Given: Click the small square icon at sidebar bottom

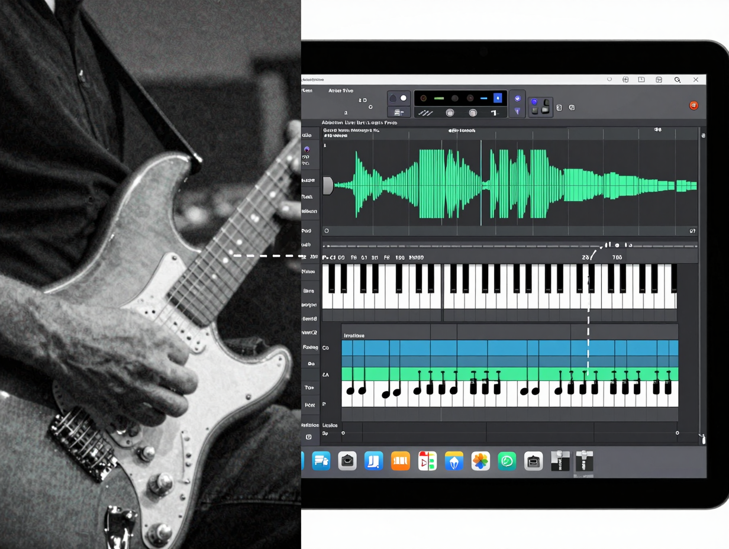Looking at the screenshot, I should click(308, 437).
